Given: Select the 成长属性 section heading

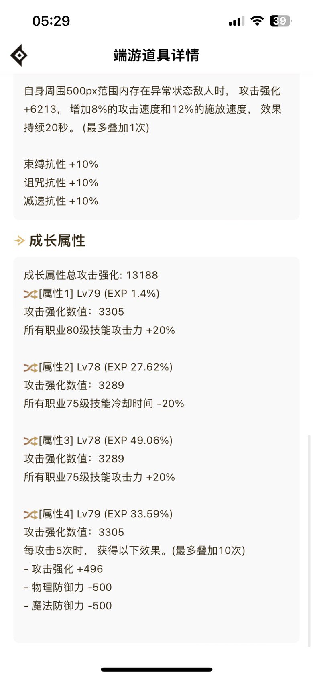Looking at the screenshot, I should click(57, 241).
